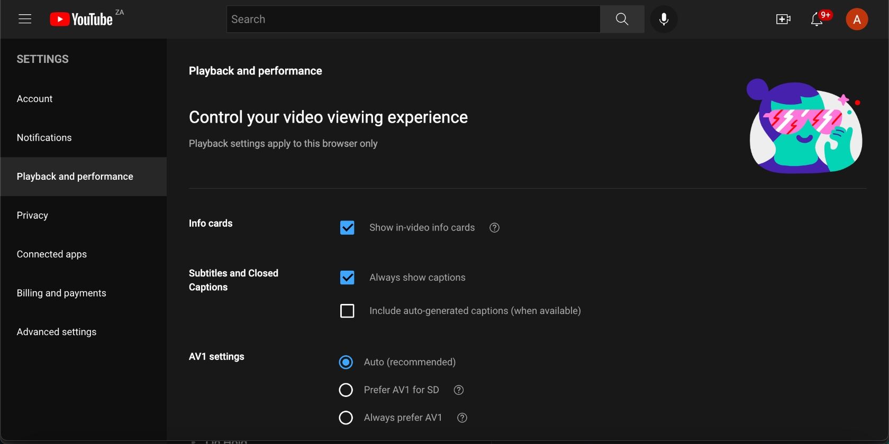Image resolution: width=889 pixels, height=444 pixels.
Task: Click the sunglasses character illustration
Action: point(805,126)
